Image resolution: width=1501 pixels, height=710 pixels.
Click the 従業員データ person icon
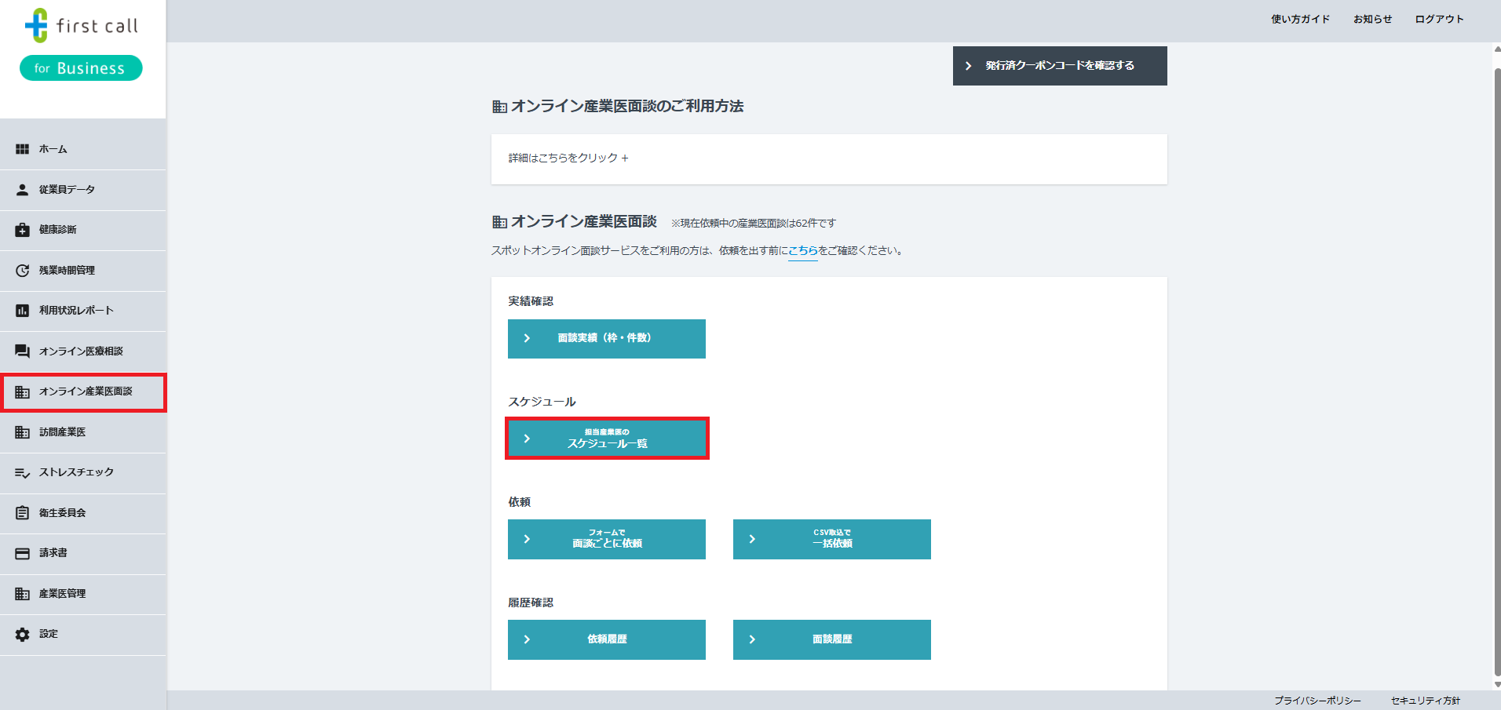pos(22,190)
